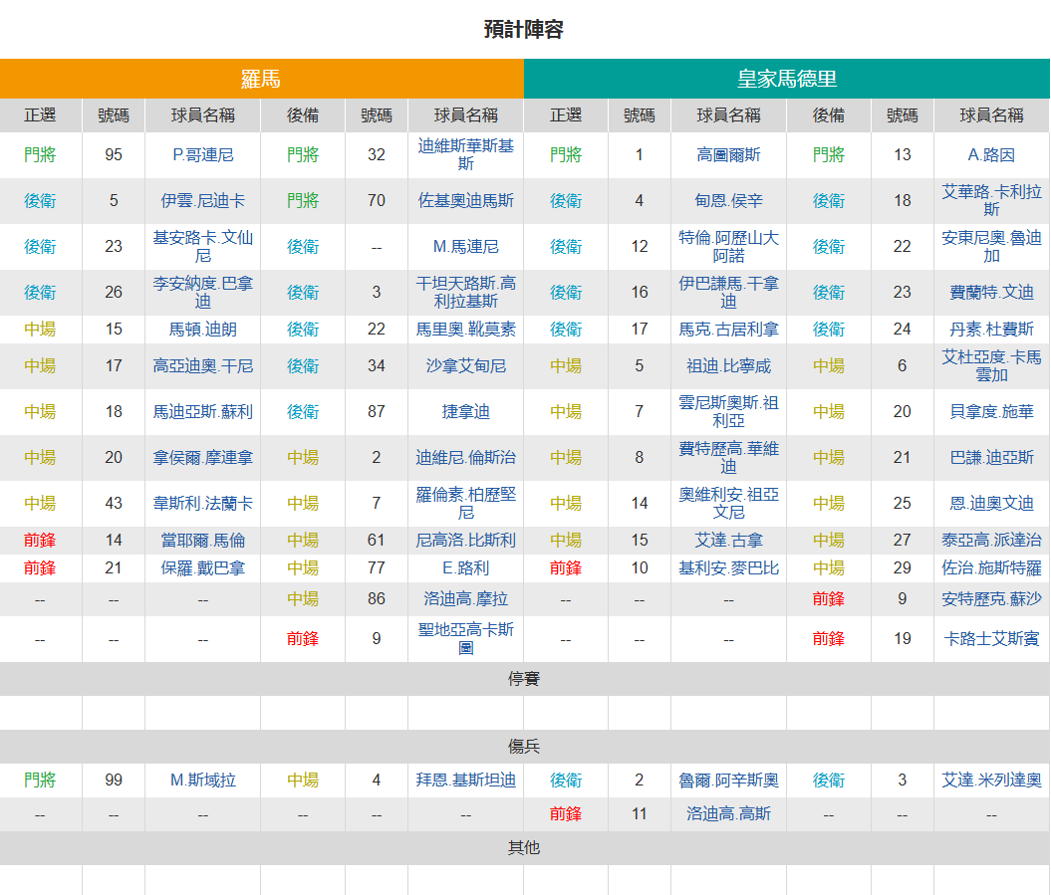
Task: Open 佐基奧迪馬斯 player link
Action: [x=466, y=200]
